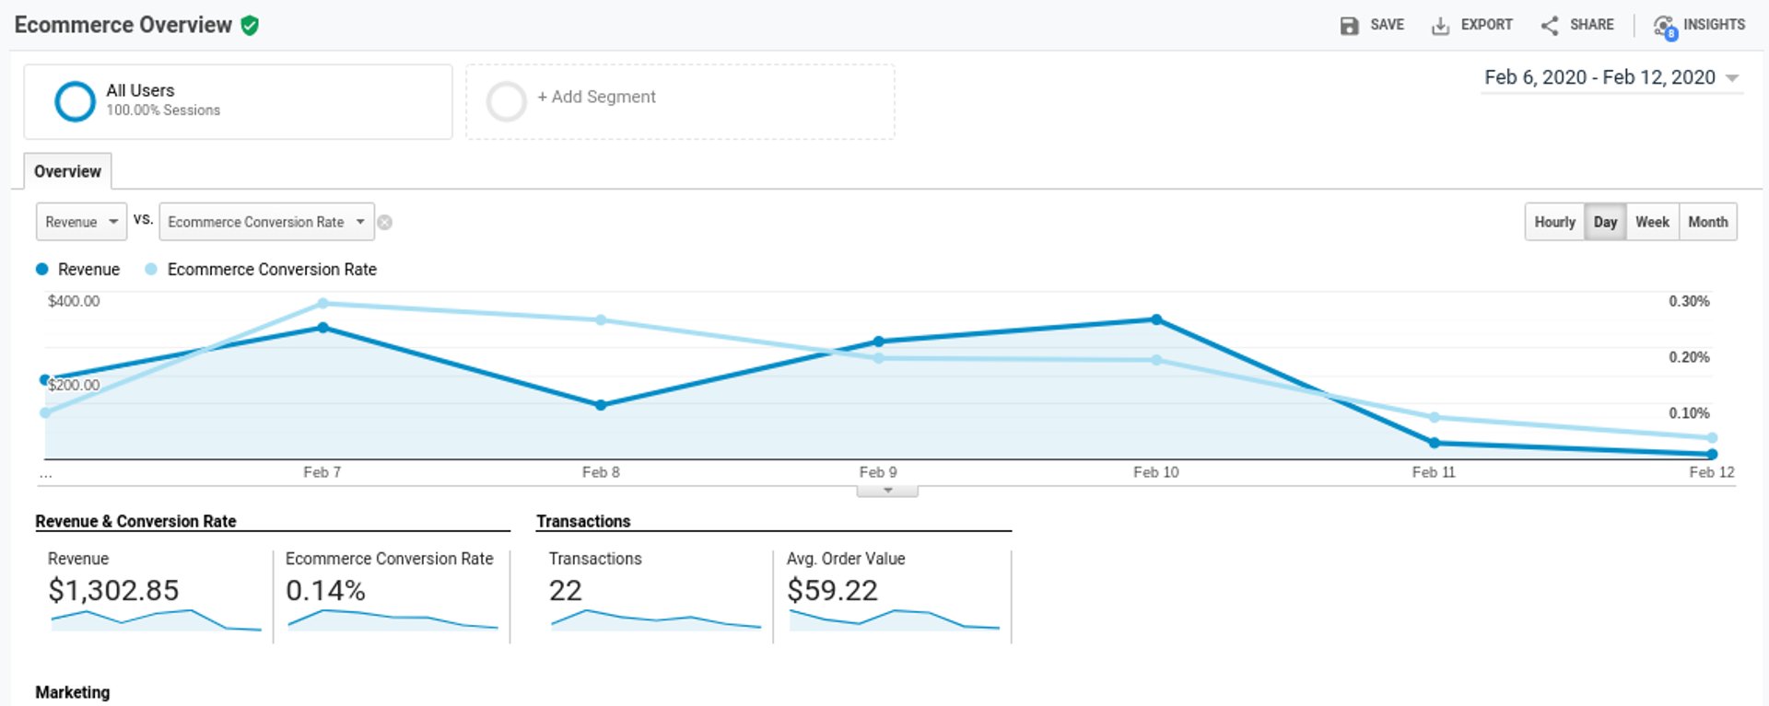The width and height of the screenshot is (1769, 706).
Task: Select the Overview tab
Action: click(67, 171)
